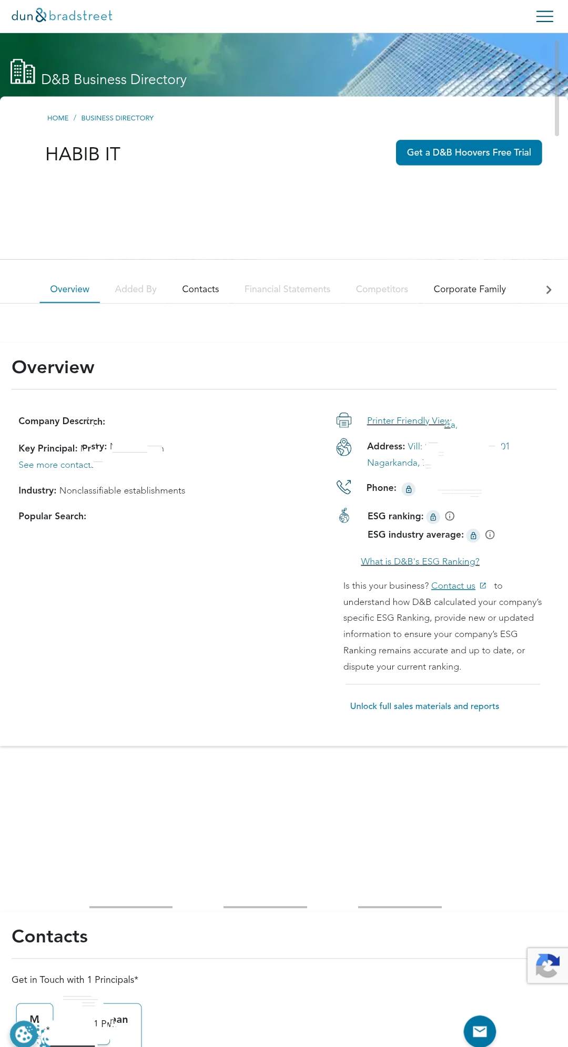The height and width of the screenshot is (1047, 568).
Task: Open What is D&B's ESG Ranking link
Action: click(420, 561)
